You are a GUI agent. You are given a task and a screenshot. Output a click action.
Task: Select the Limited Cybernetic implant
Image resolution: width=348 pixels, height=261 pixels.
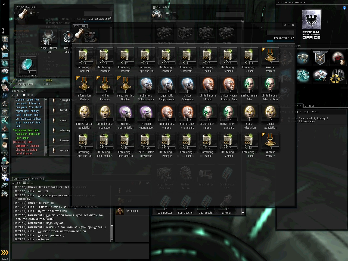[x=188, y=89]
